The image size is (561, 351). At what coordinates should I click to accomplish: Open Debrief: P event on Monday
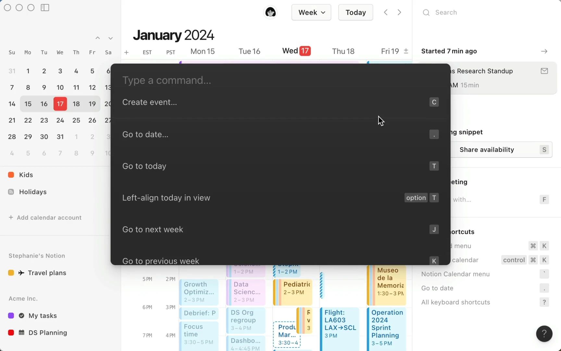199,313
